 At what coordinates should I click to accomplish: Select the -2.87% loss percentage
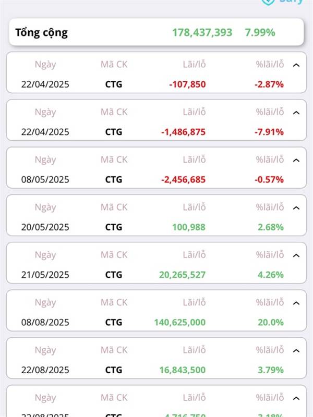[x=269, y=84]
